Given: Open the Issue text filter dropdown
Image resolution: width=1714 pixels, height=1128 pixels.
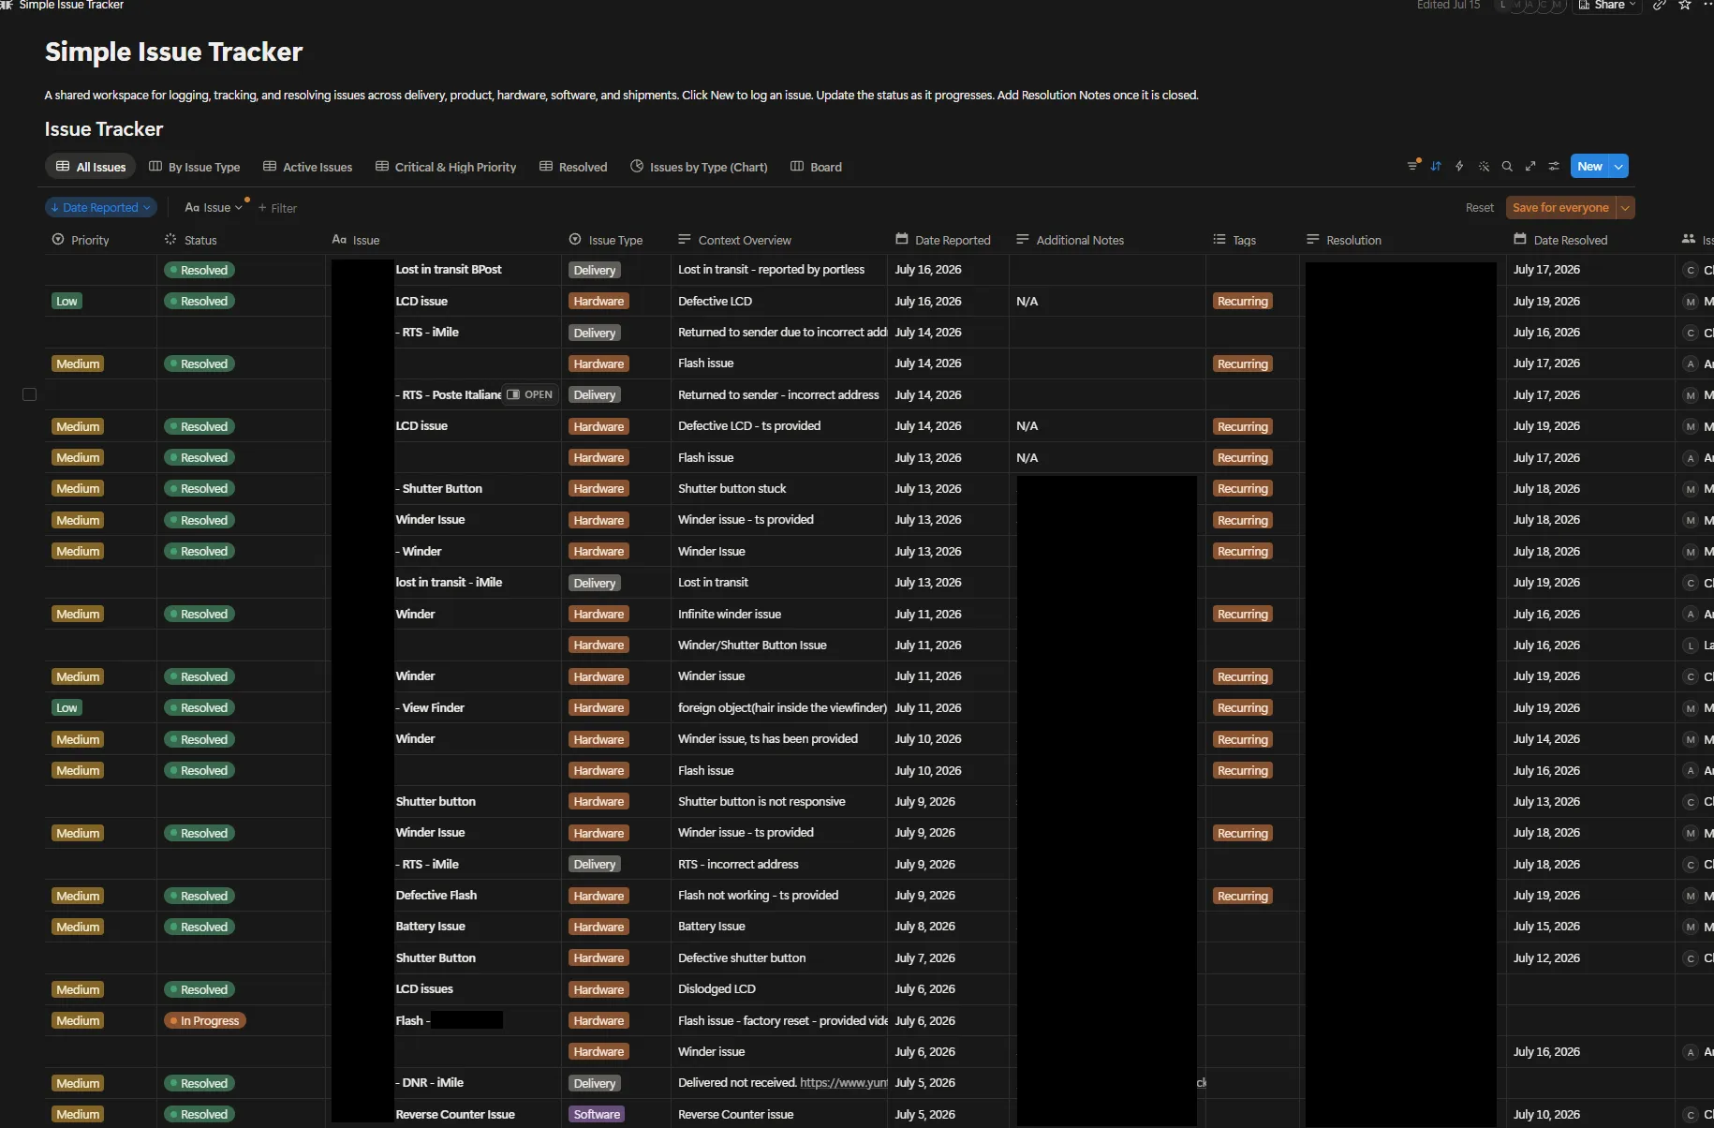Looking at the screenshot, I should [214, 208].
